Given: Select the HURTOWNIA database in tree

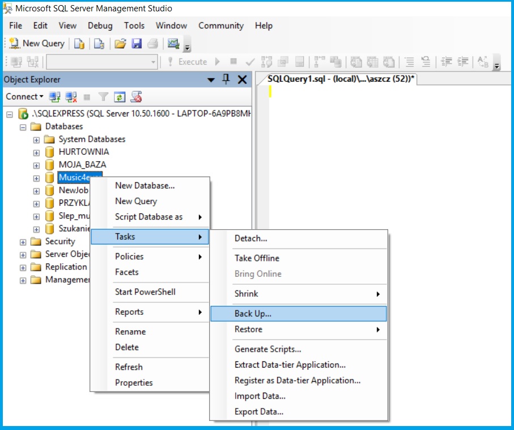Looking at the screenshot, I should pyautogui.click(x=83, y=152).
